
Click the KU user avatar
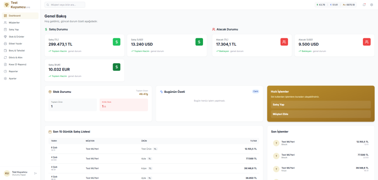[7, 173]
